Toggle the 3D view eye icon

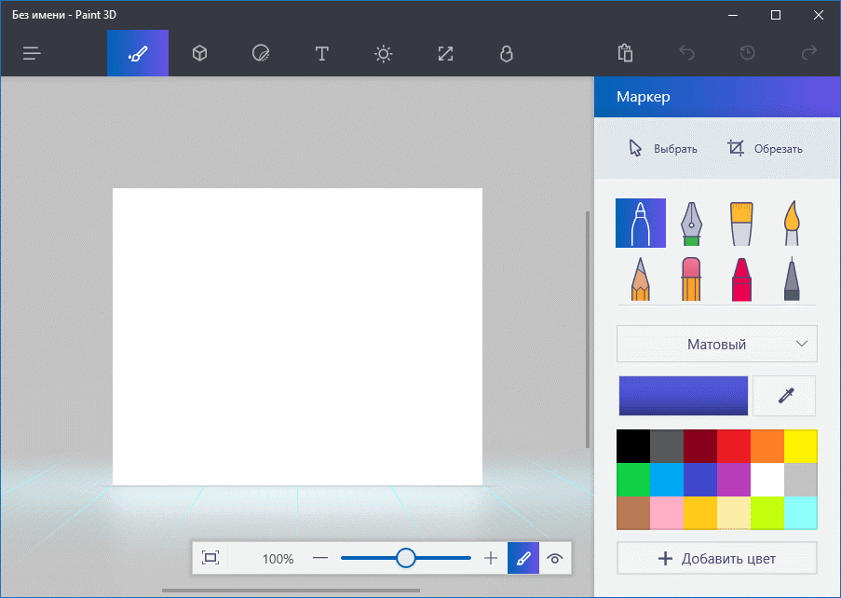(x=555, y=558)
